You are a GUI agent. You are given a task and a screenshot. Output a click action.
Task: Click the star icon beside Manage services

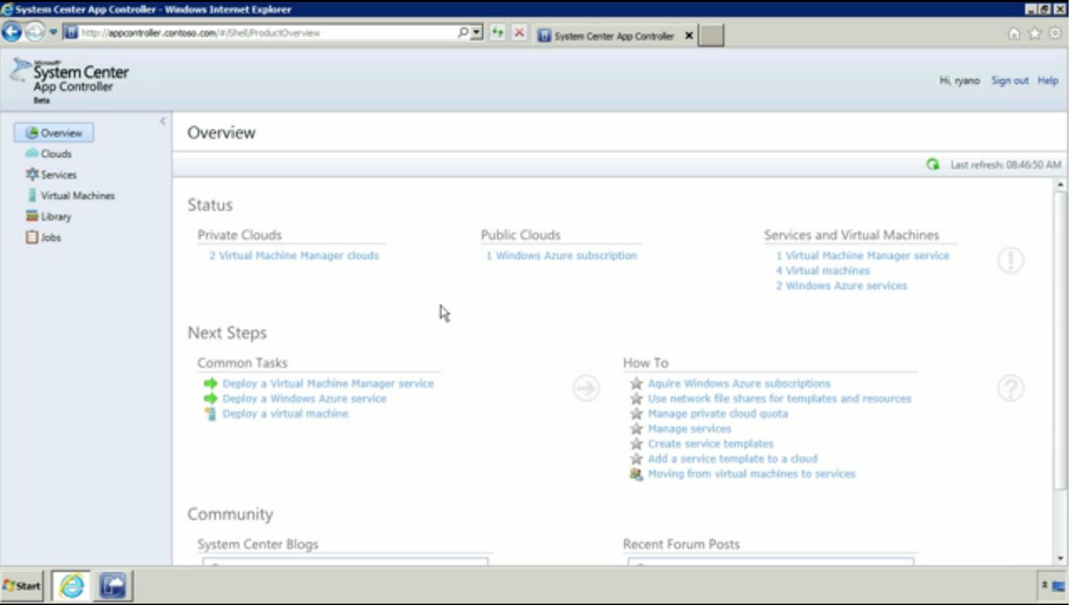[636, 429]
